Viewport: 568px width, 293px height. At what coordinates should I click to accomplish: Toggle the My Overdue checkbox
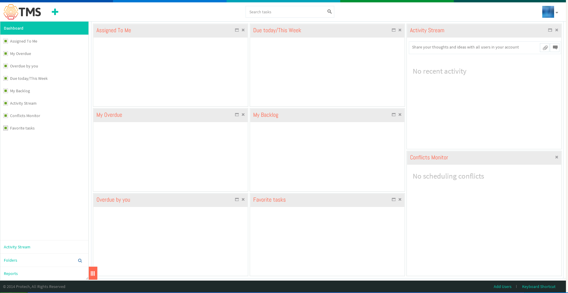pos(6,54)
